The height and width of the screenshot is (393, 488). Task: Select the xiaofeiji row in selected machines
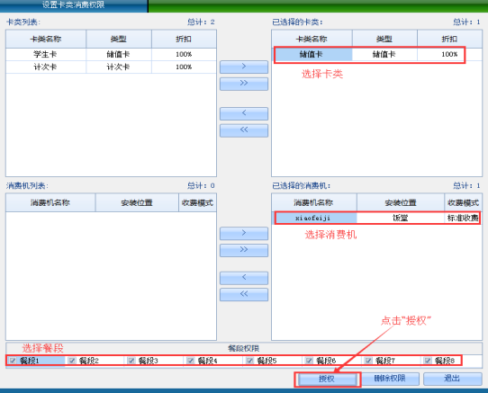(377, 218)
